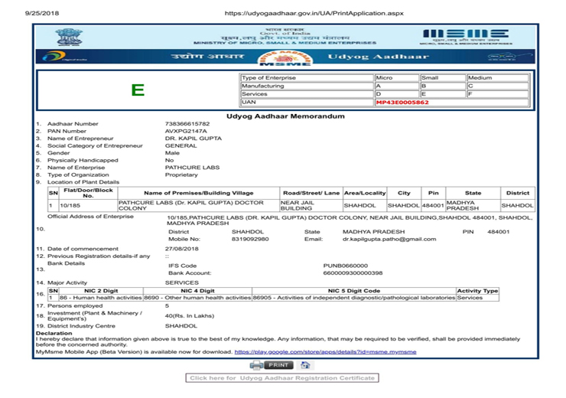Click the major activity value SERVICES
566x398 pixels.
coord(181,282)
